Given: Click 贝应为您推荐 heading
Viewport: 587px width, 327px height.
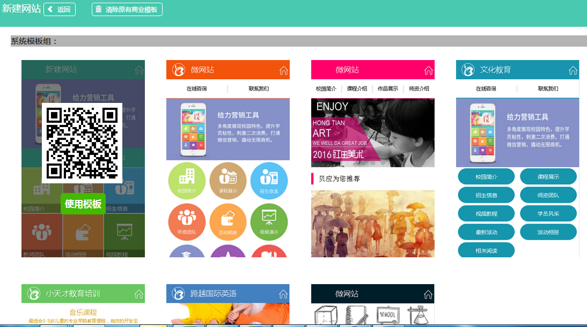Looking at the screenshot, I should tap(339, 179).
